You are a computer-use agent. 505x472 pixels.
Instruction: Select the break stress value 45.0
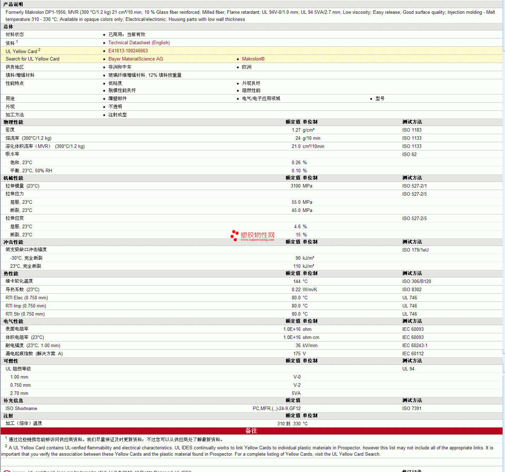tap(296, 211)
